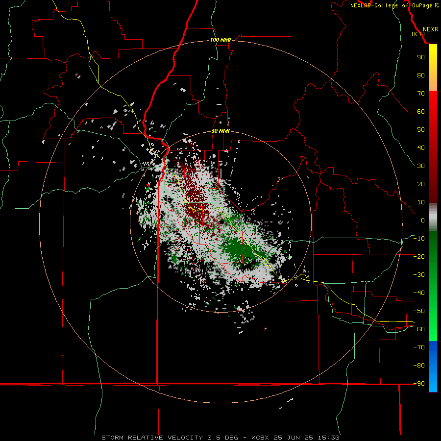Click the "0" scale label

[423, 220]
